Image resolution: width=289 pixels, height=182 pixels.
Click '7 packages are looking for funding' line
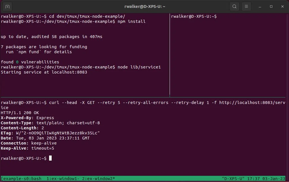(x=44, y=47)
